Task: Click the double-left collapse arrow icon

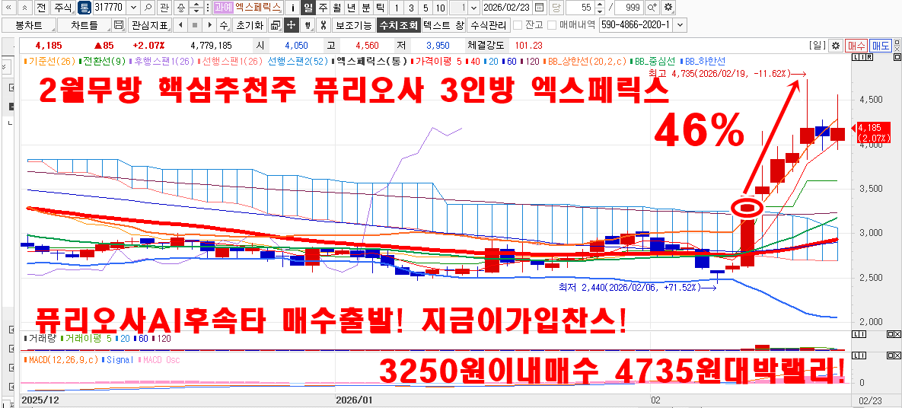Action: pyautogui.click(x=7, y=8)
